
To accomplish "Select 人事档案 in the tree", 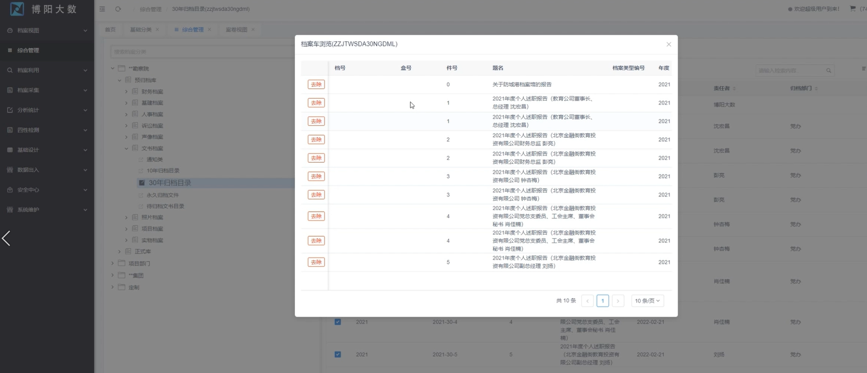I will 152,115.
